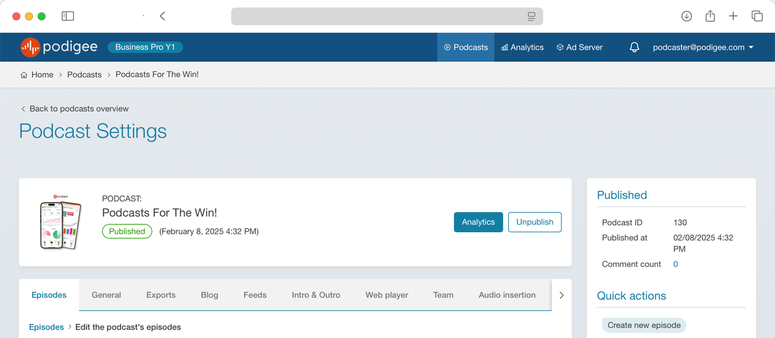775x338 pixels.
Task: Click the podcast cover artwork thumbnail
Action: [61, 223]
